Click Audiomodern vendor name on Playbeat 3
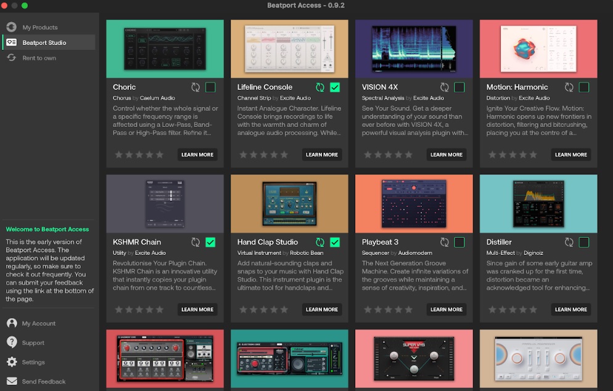Screen dimensions: 613x391 click(415, 253)
